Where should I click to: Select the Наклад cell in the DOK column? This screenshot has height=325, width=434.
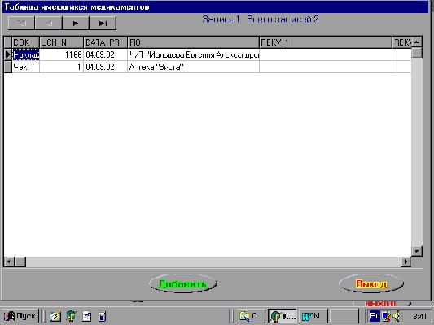[x=26, y=55]
